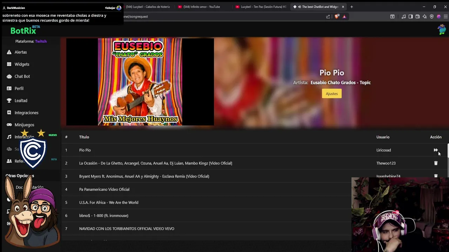The width and height of the screenshot is (449, 252).
Task: Open the browser music note playlist icon
Action: click(x=403, y=16)
